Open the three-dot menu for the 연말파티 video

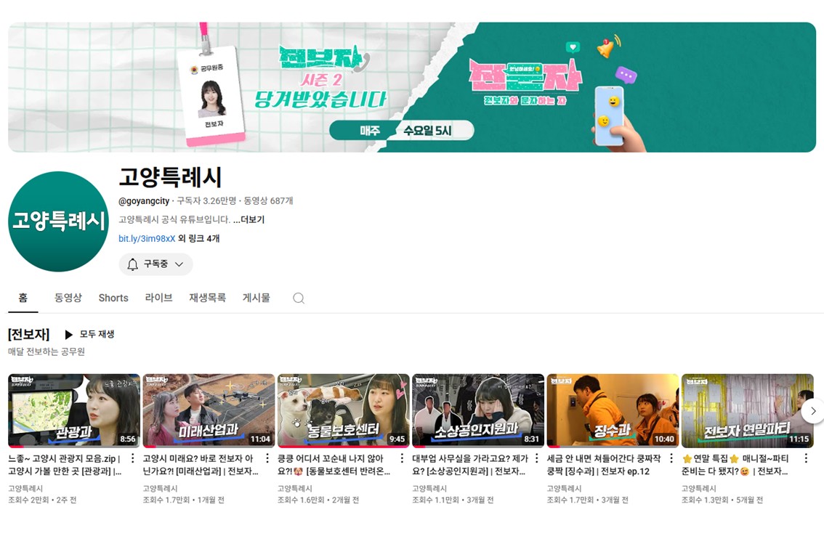coord(806,458)
